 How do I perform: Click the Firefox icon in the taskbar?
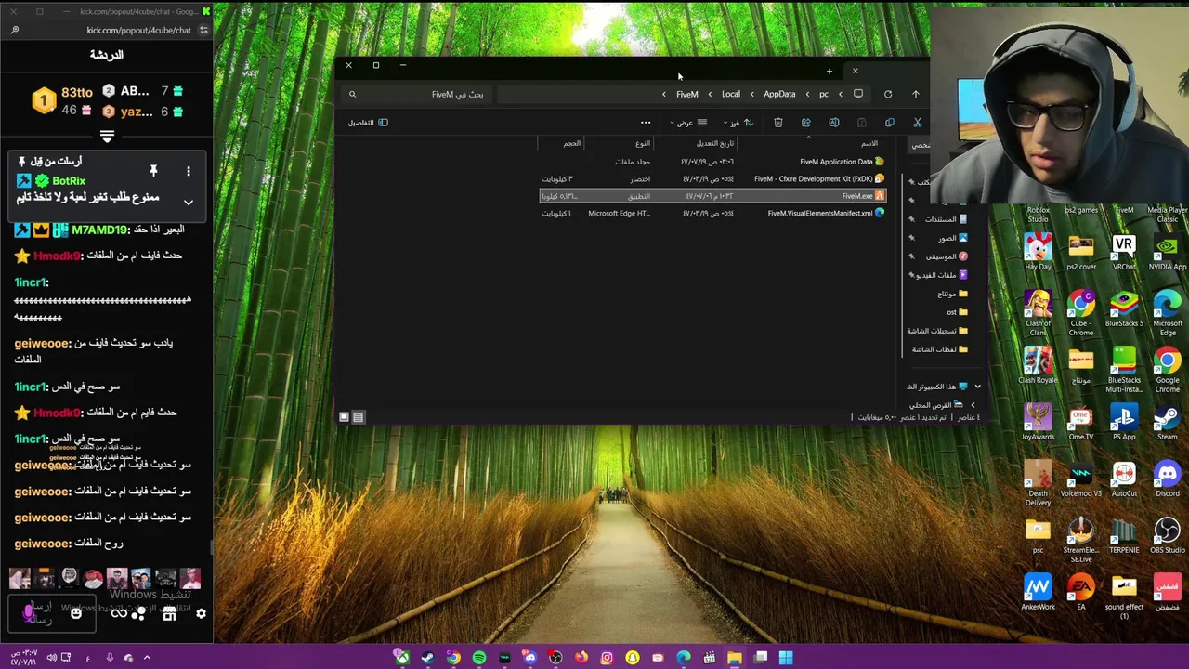click(581, 658)
